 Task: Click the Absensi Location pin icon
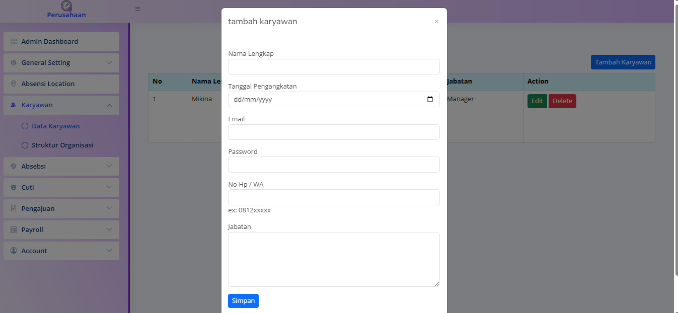click(x=14, y=84)
